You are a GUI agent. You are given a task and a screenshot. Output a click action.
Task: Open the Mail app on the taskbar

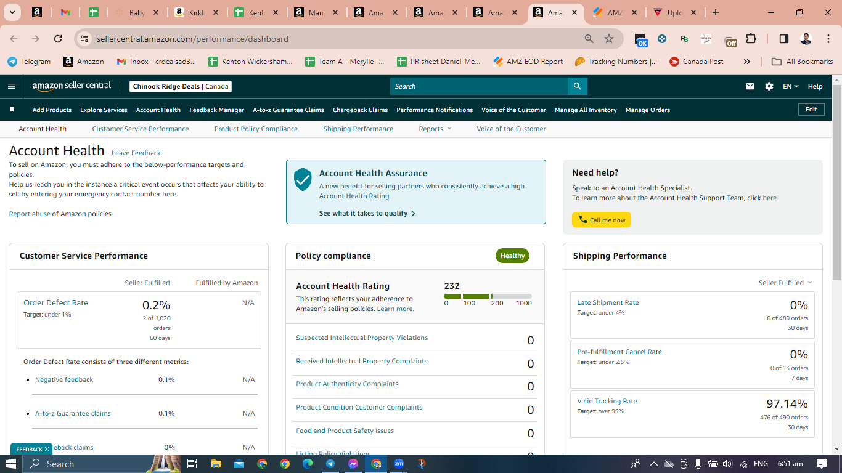click(239, 464)
